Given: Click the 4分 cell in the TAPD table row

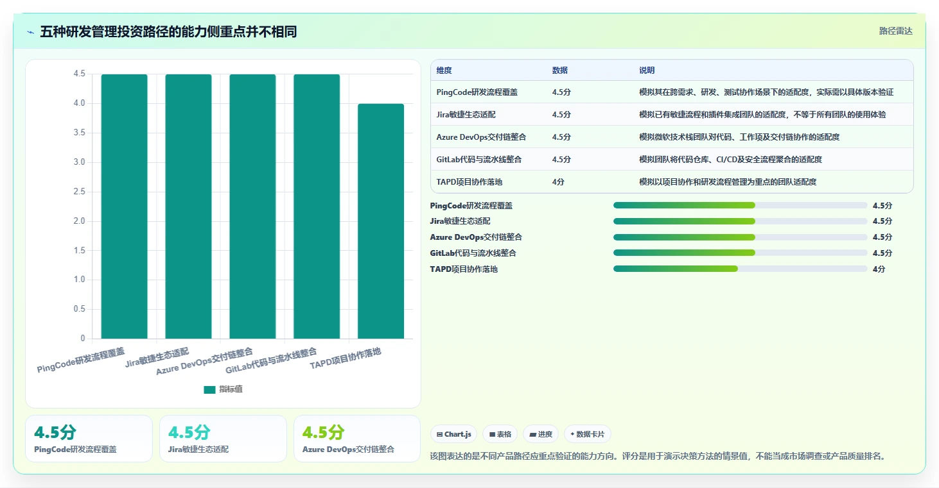Looking at the screenshot, I should coord(558,182).
